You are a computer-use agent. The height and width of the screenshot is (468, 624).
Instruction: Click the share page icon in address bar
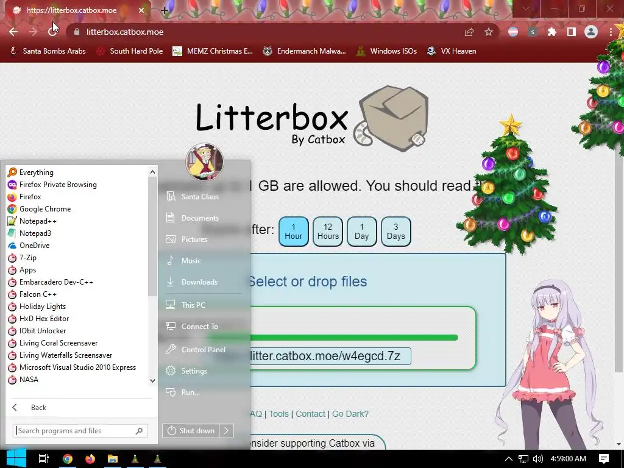469,32
